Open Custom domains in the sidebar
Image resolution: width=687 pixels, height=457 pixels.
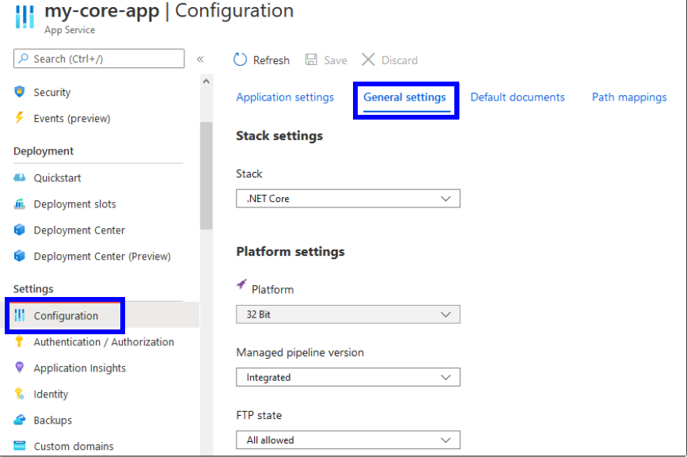tap(74, 446)
